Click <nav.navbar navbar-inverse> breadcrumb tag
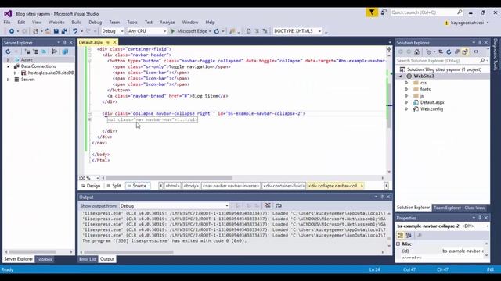Image resolution: width=501 pixels, height=281 pixels. (231, 186)
